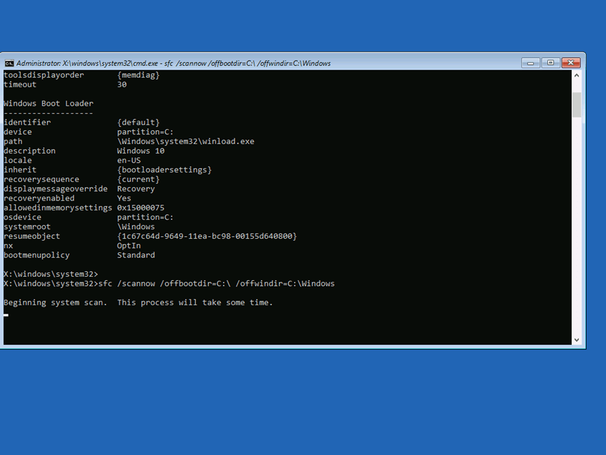Click the systemroot value '\Windows'
Image resolution: width=606 pixels, height=455 pixels.
coord(136,227)
